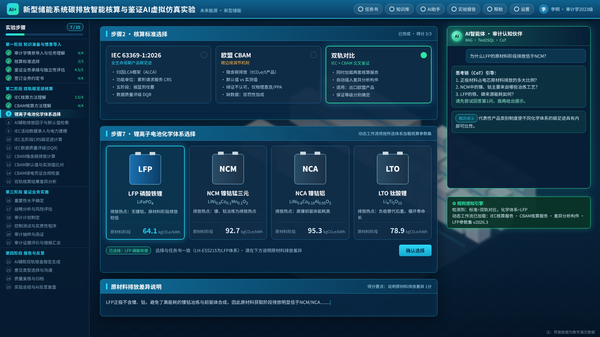Select the 双轨对比 radio button
Screen dimensions: 600x337
pyautogui.click(x=424, y=56)
